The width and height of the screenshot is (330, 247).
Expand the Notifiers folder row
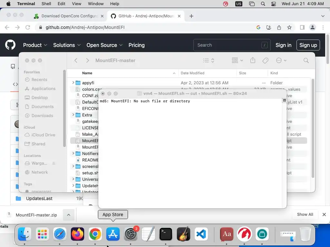tap(73, 153)
